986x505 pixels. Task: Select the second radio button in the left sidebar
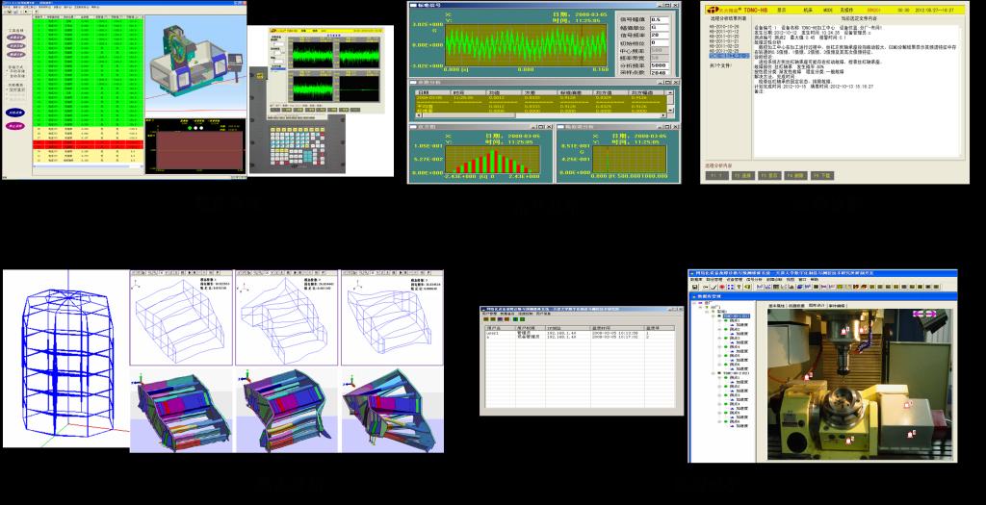(x=8, y=76)
